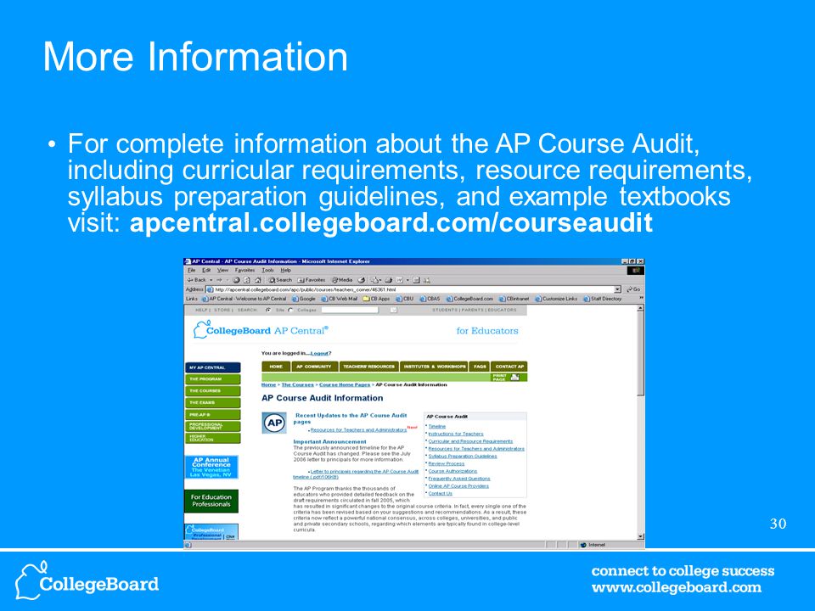Click the CBU shortcut in Links bar
This screenshot has width=815, height=611.
pyautogui.click(x=405, y=299)
